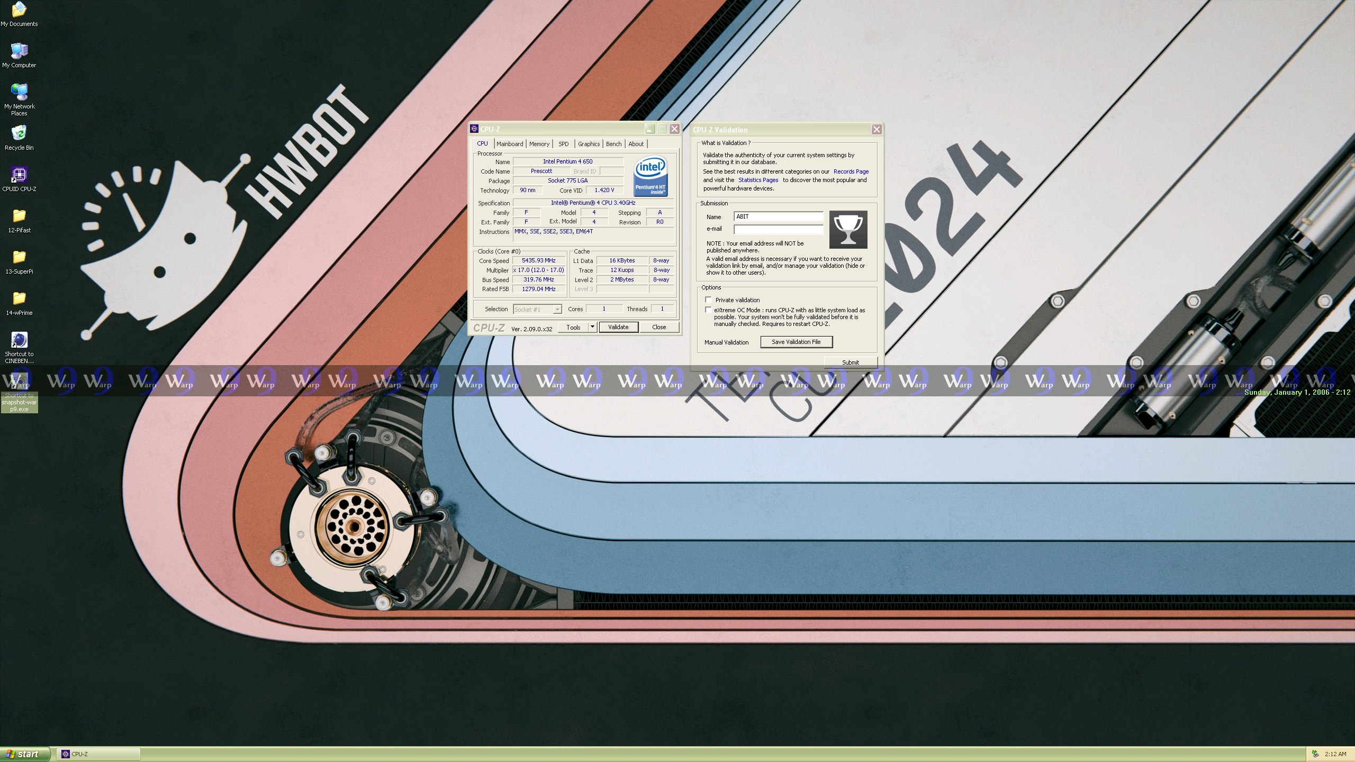
Task: Click Level 2 cache value 2 MBytes
Action: click(622, 279)
